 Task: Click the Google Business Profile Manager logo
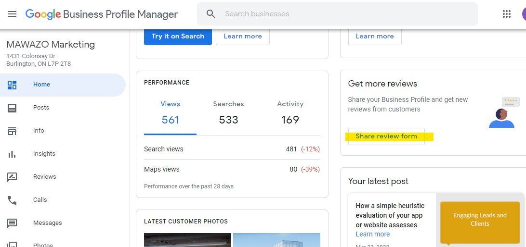(x=101, y=14)
